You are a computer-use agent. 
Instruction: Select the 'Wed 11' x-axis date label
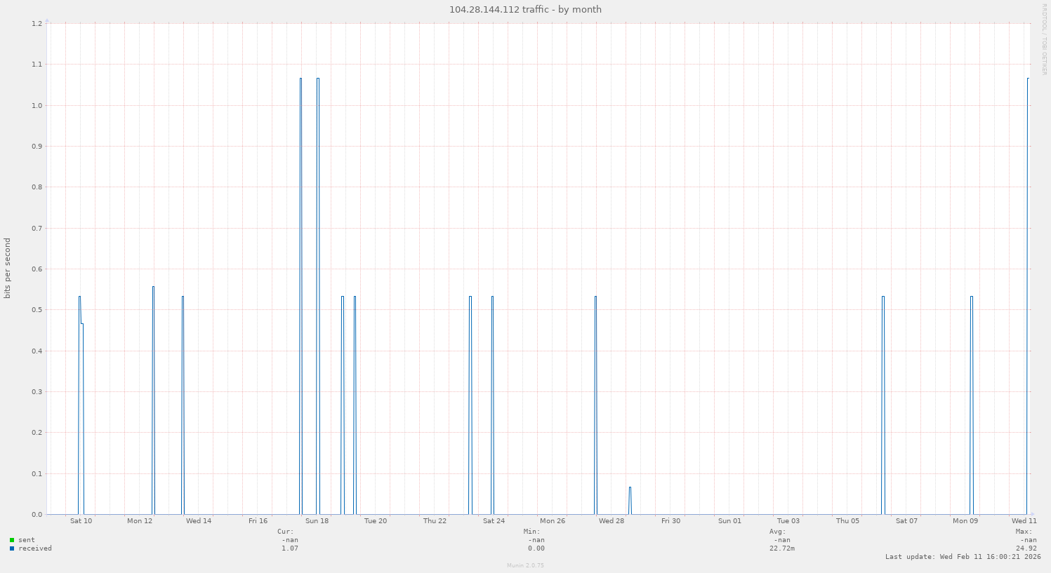[x=1024, y=521]
